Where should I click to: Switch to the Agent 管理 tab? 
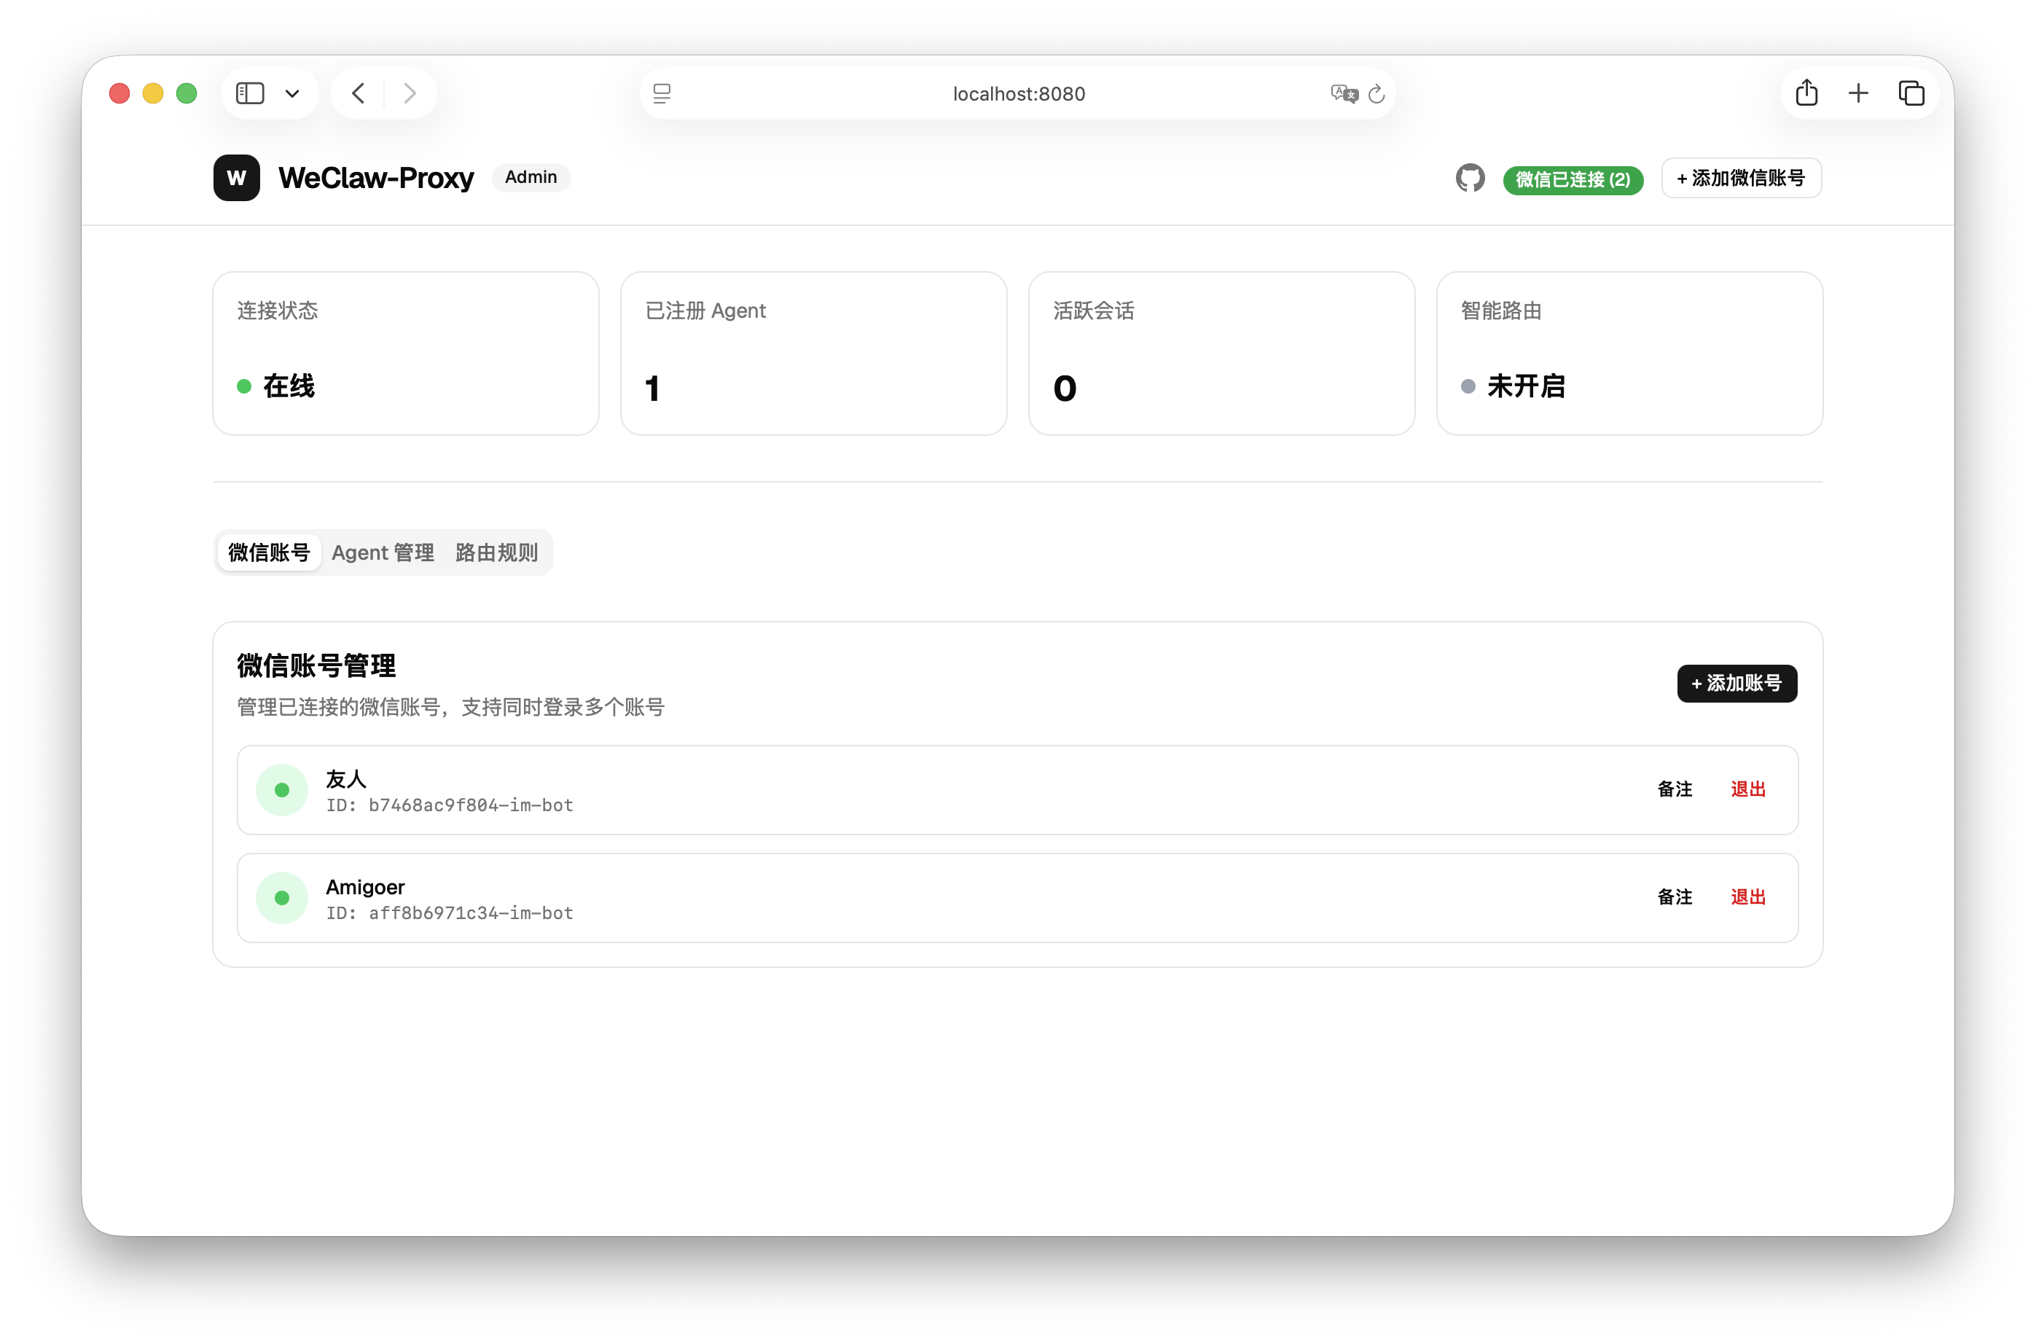pyautogui.click(x=382, y=553)
